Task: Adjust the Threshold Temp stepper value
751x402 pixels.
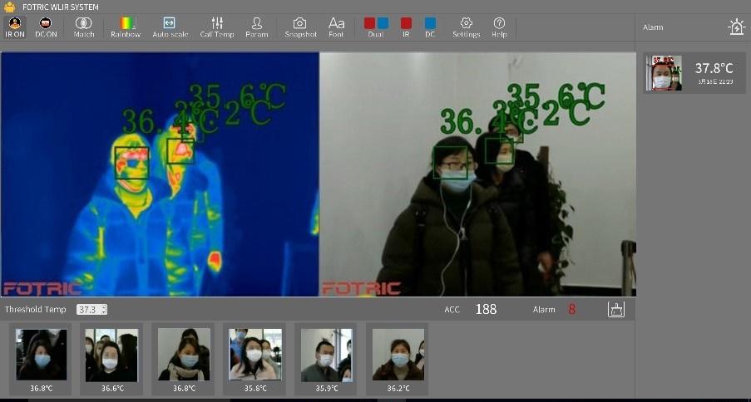Action: (x=103, y=310)
